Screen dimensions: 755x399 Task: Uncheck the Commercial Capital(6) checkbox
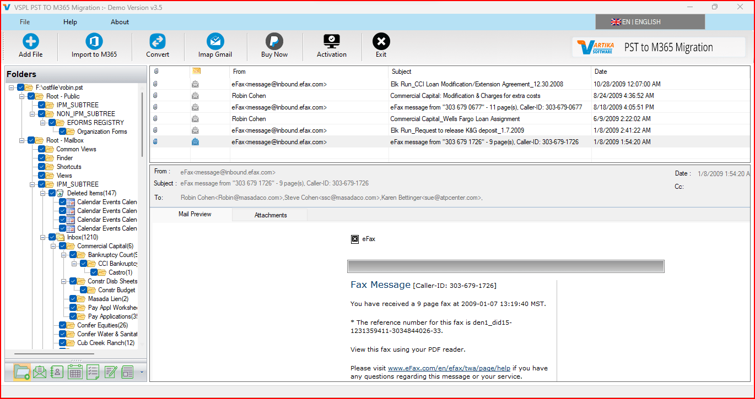(x=62, y=246)
